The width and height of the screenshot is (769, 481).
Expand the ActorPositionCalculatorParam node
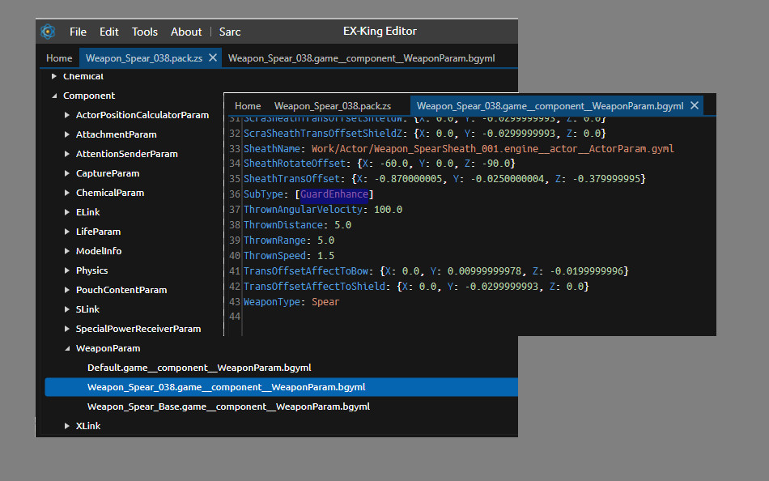click(x=67, y=115)
